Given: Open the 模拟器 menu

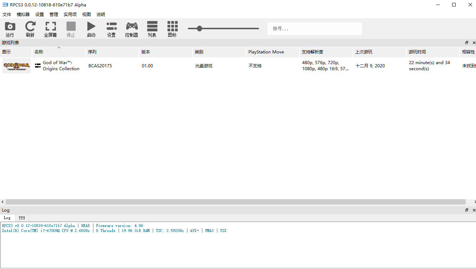Looking at the screenshot, I should coord(23,15).
